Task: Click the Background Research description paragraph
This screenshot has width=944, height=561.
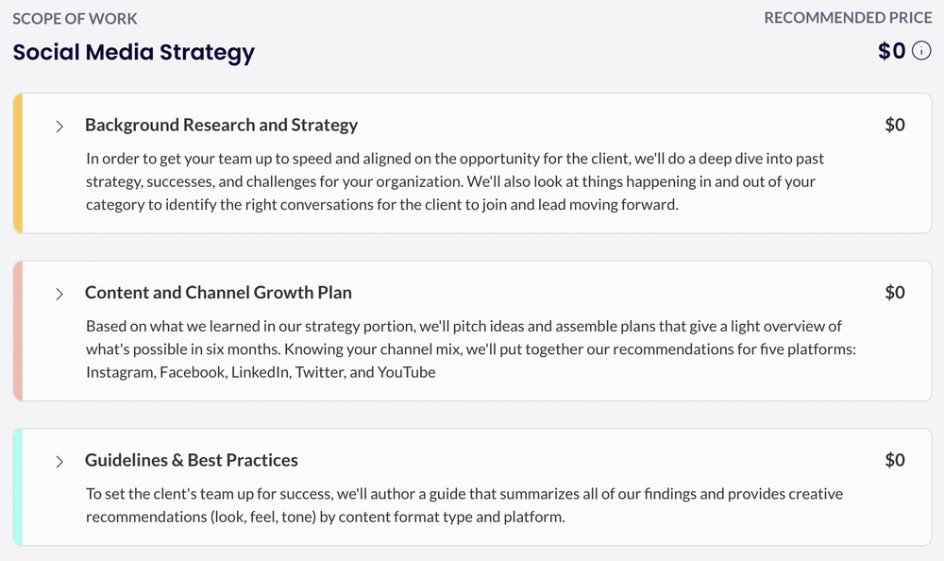Action: (455, 181)
